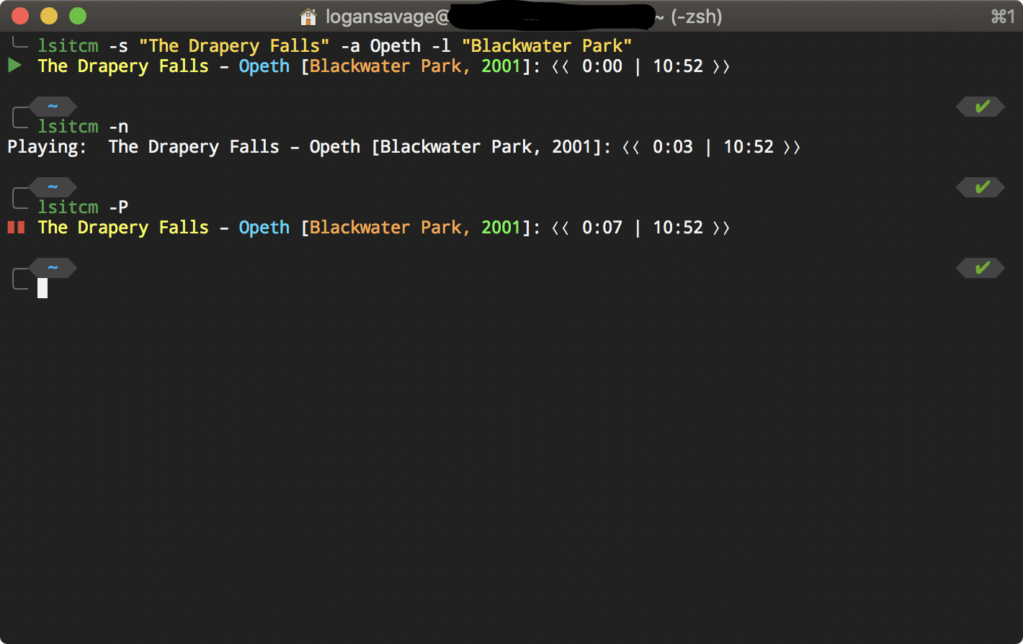
Task: Click the yellow minimize window button
Action: [49, 16]
